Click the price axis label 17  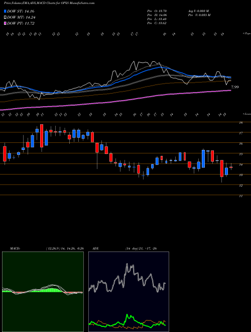(x=240, y=133)
